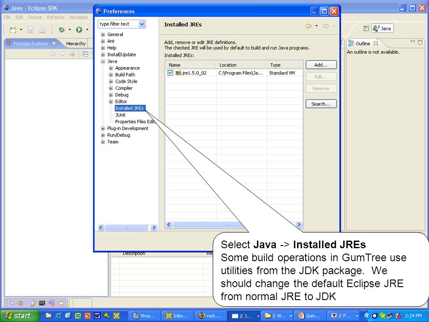The width and height of the screenshot is (429, 322).
Task: Expand the Editor node under Java
Action: click(x=111, y=102)
